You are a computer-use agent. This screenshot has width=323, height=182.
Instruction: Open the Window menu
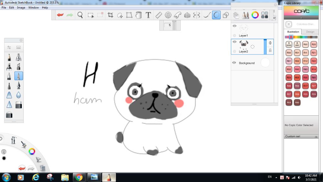pos(33,8)
